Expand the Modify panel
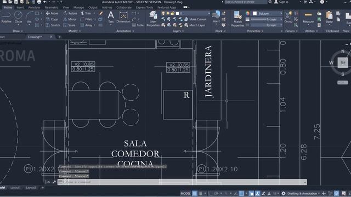 (75, 31)
